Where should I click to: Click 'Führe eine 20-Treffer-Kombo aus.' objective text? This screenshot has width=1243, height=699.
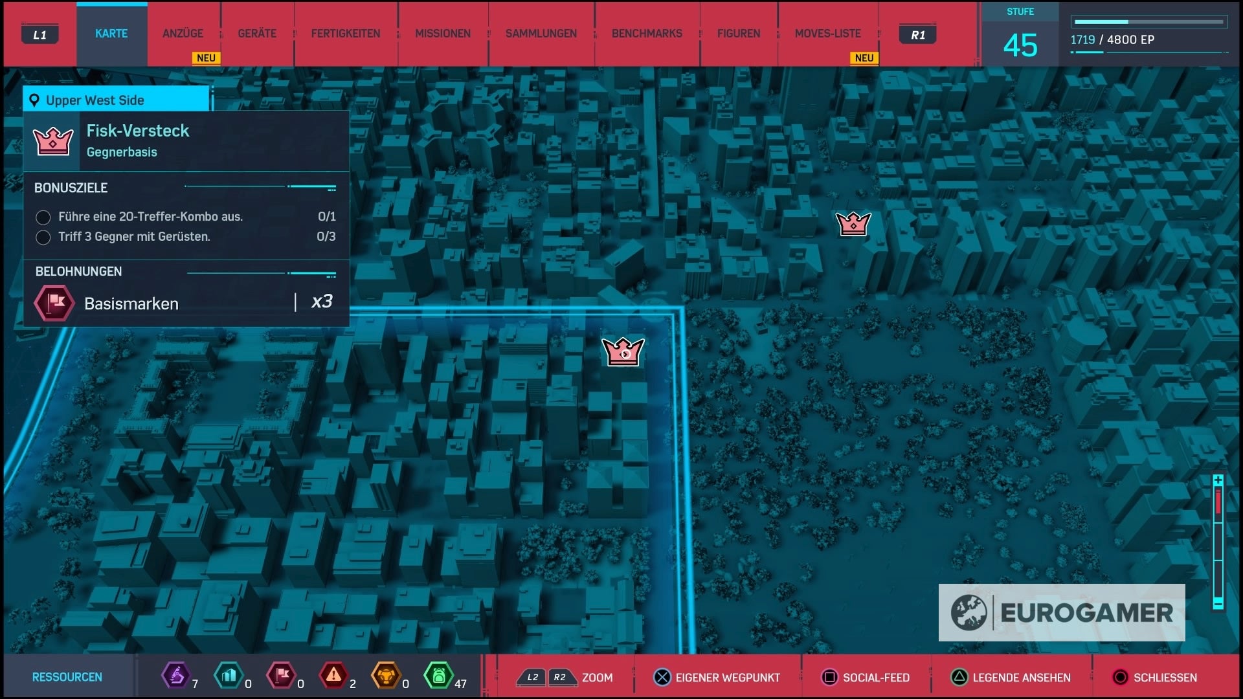tap(150, 217)
